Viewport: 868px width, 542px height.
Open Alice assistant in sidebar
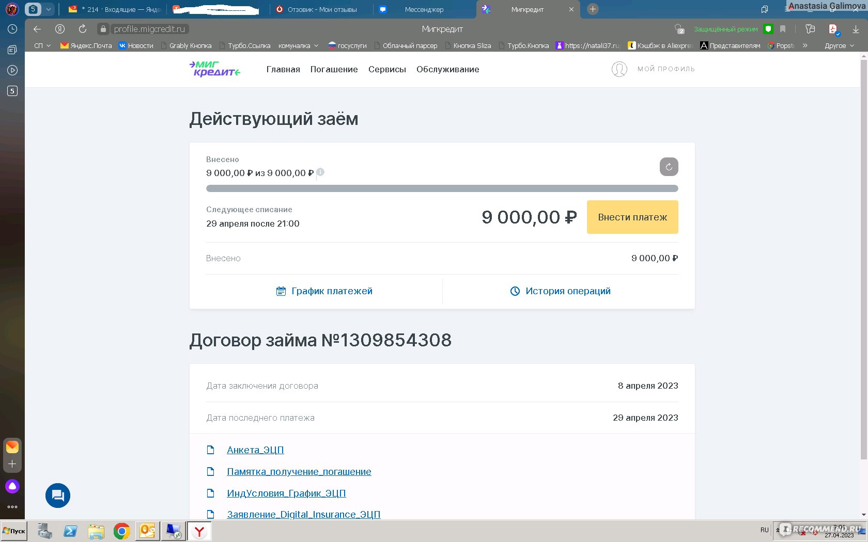[x=12, y=486]
